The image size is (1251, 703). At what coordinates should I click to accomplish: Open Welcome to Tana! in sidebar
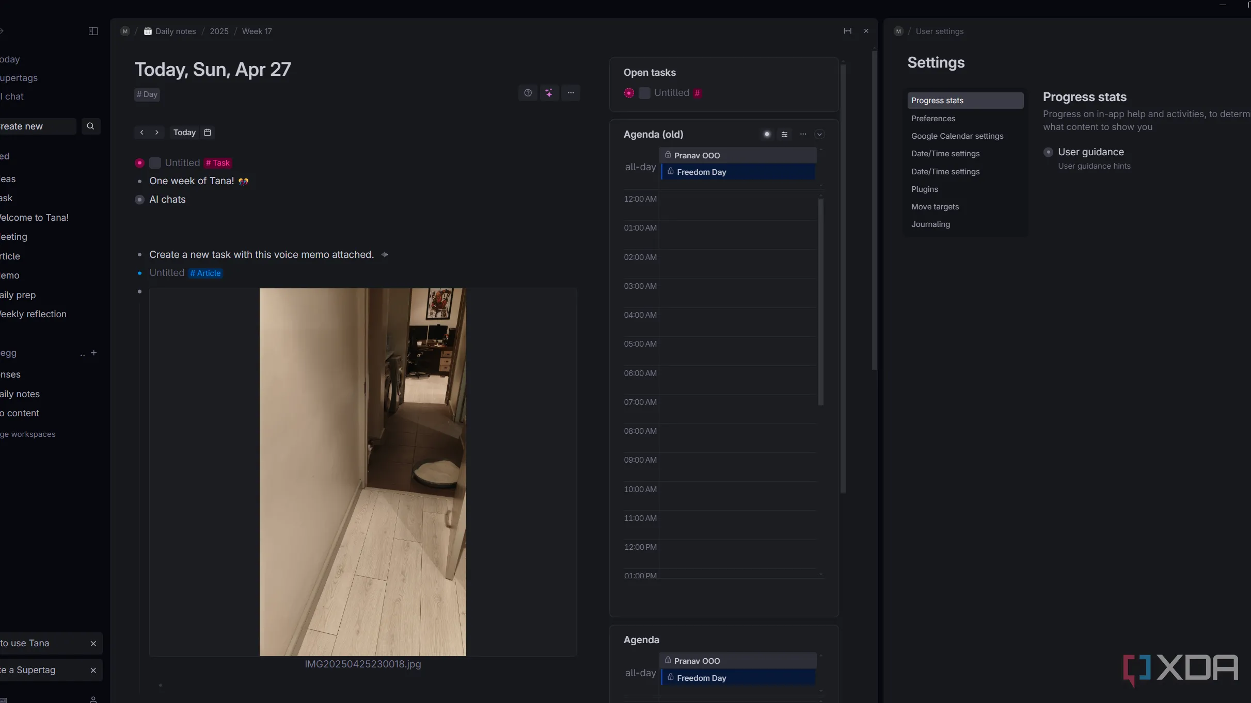click(x=34, y=218)
